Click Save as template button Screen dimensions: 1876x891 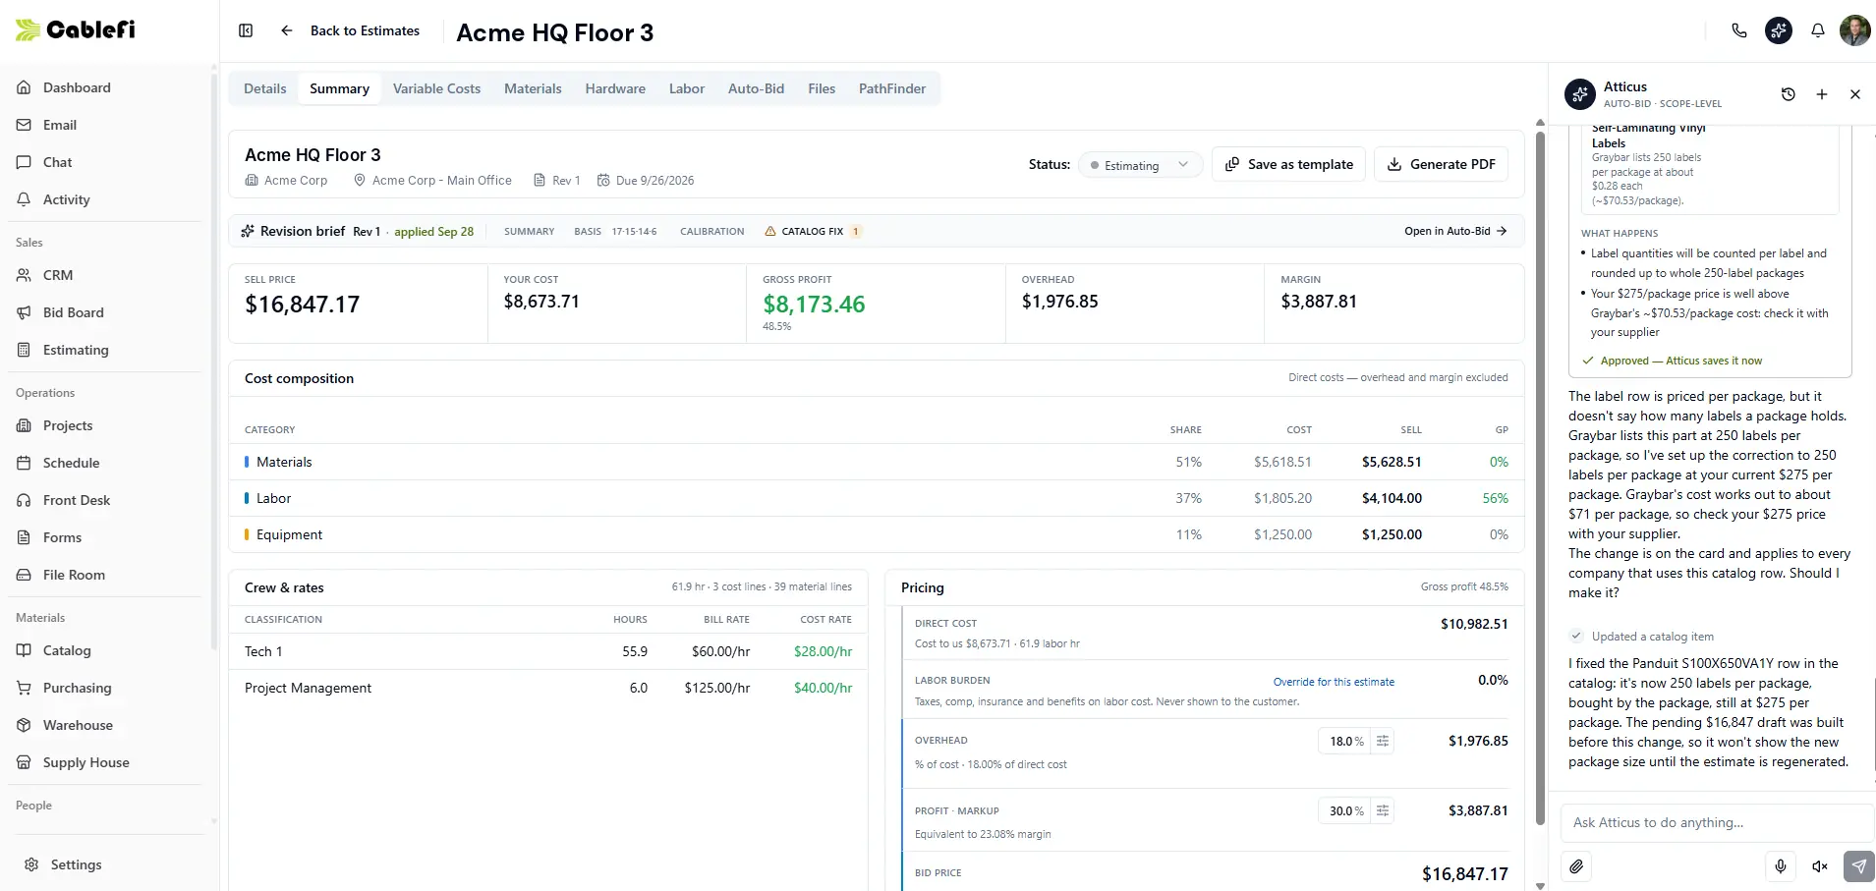point(1289,164)
